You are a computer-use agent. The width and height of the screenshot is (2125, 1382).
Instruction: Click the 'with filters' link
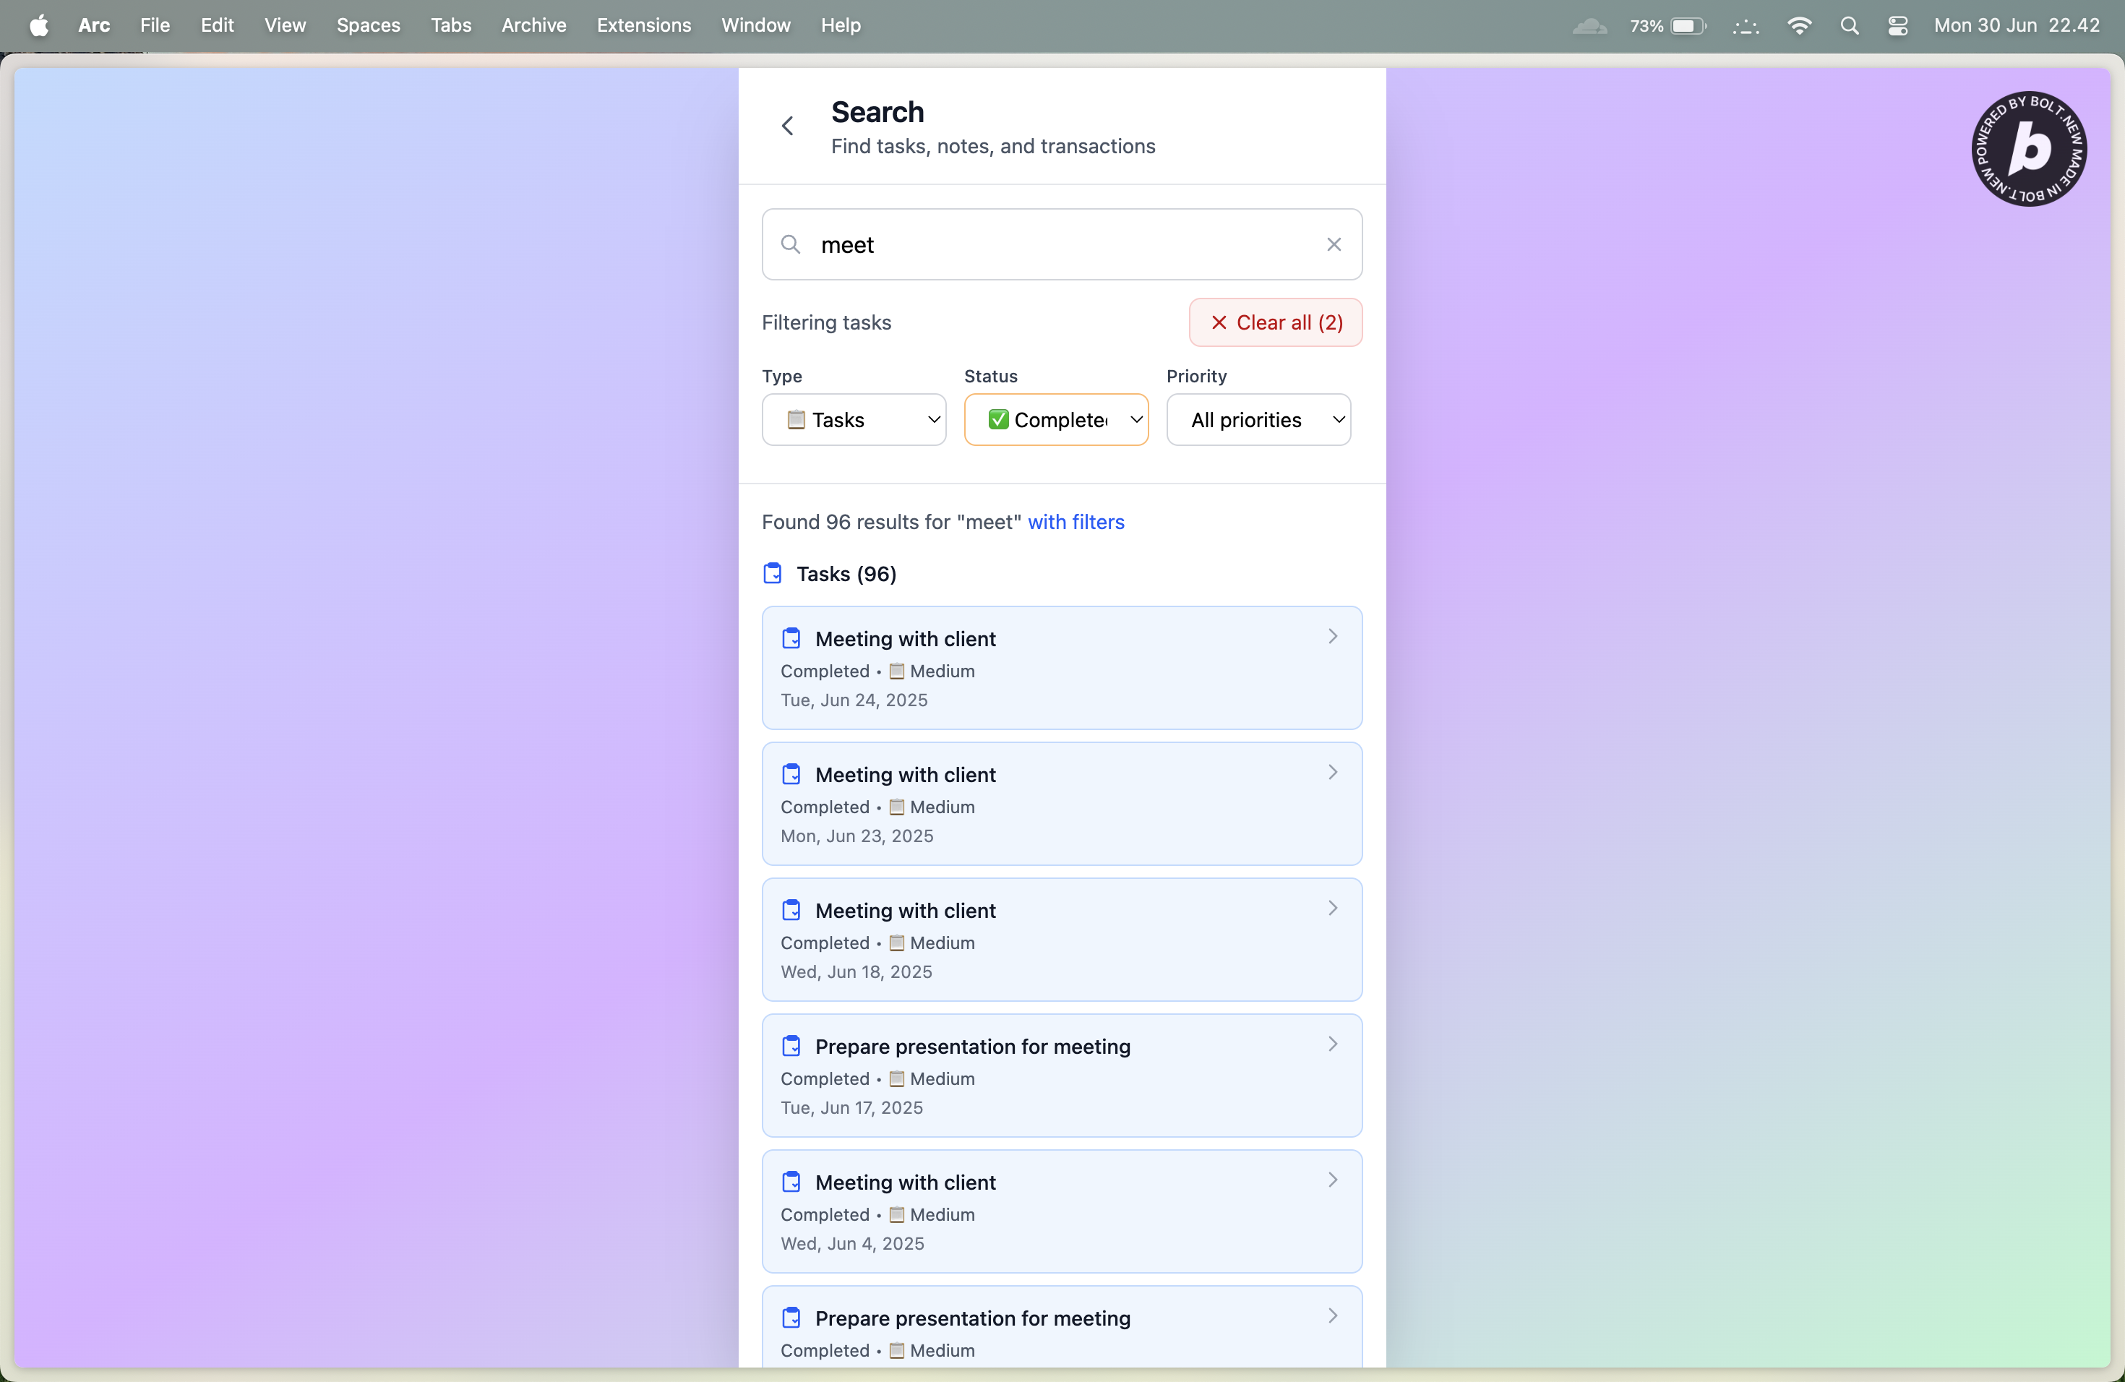point(1076,523)
